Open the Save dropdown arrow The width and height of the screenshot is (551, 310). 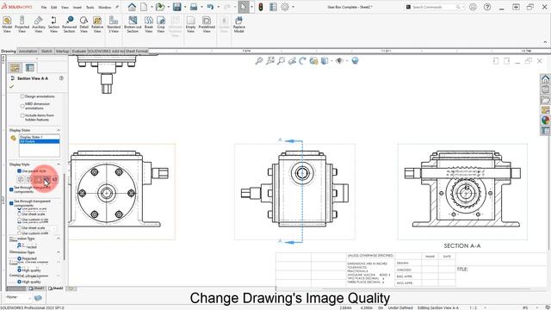(x=185, y=7)
